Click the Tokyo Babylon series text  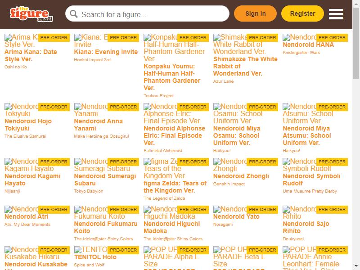[88, 191]
